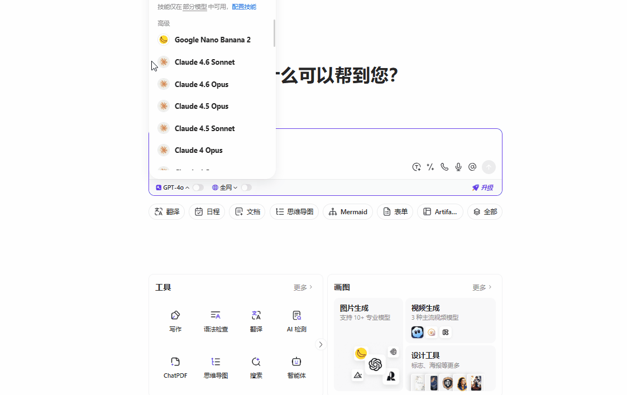The width and height of the screenshot is (627, 395).
Task: Open the ChatPDF tool
Action: coord(175,368)
